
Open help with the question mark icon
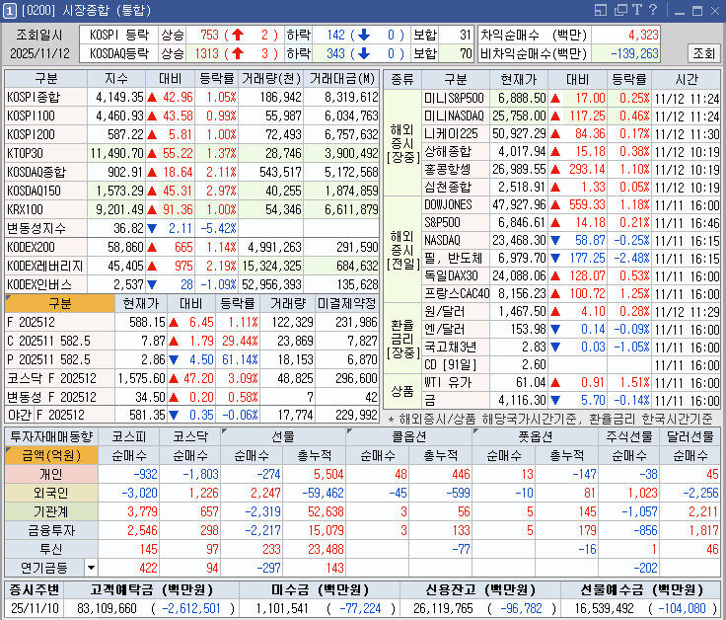tap(652, 10)
